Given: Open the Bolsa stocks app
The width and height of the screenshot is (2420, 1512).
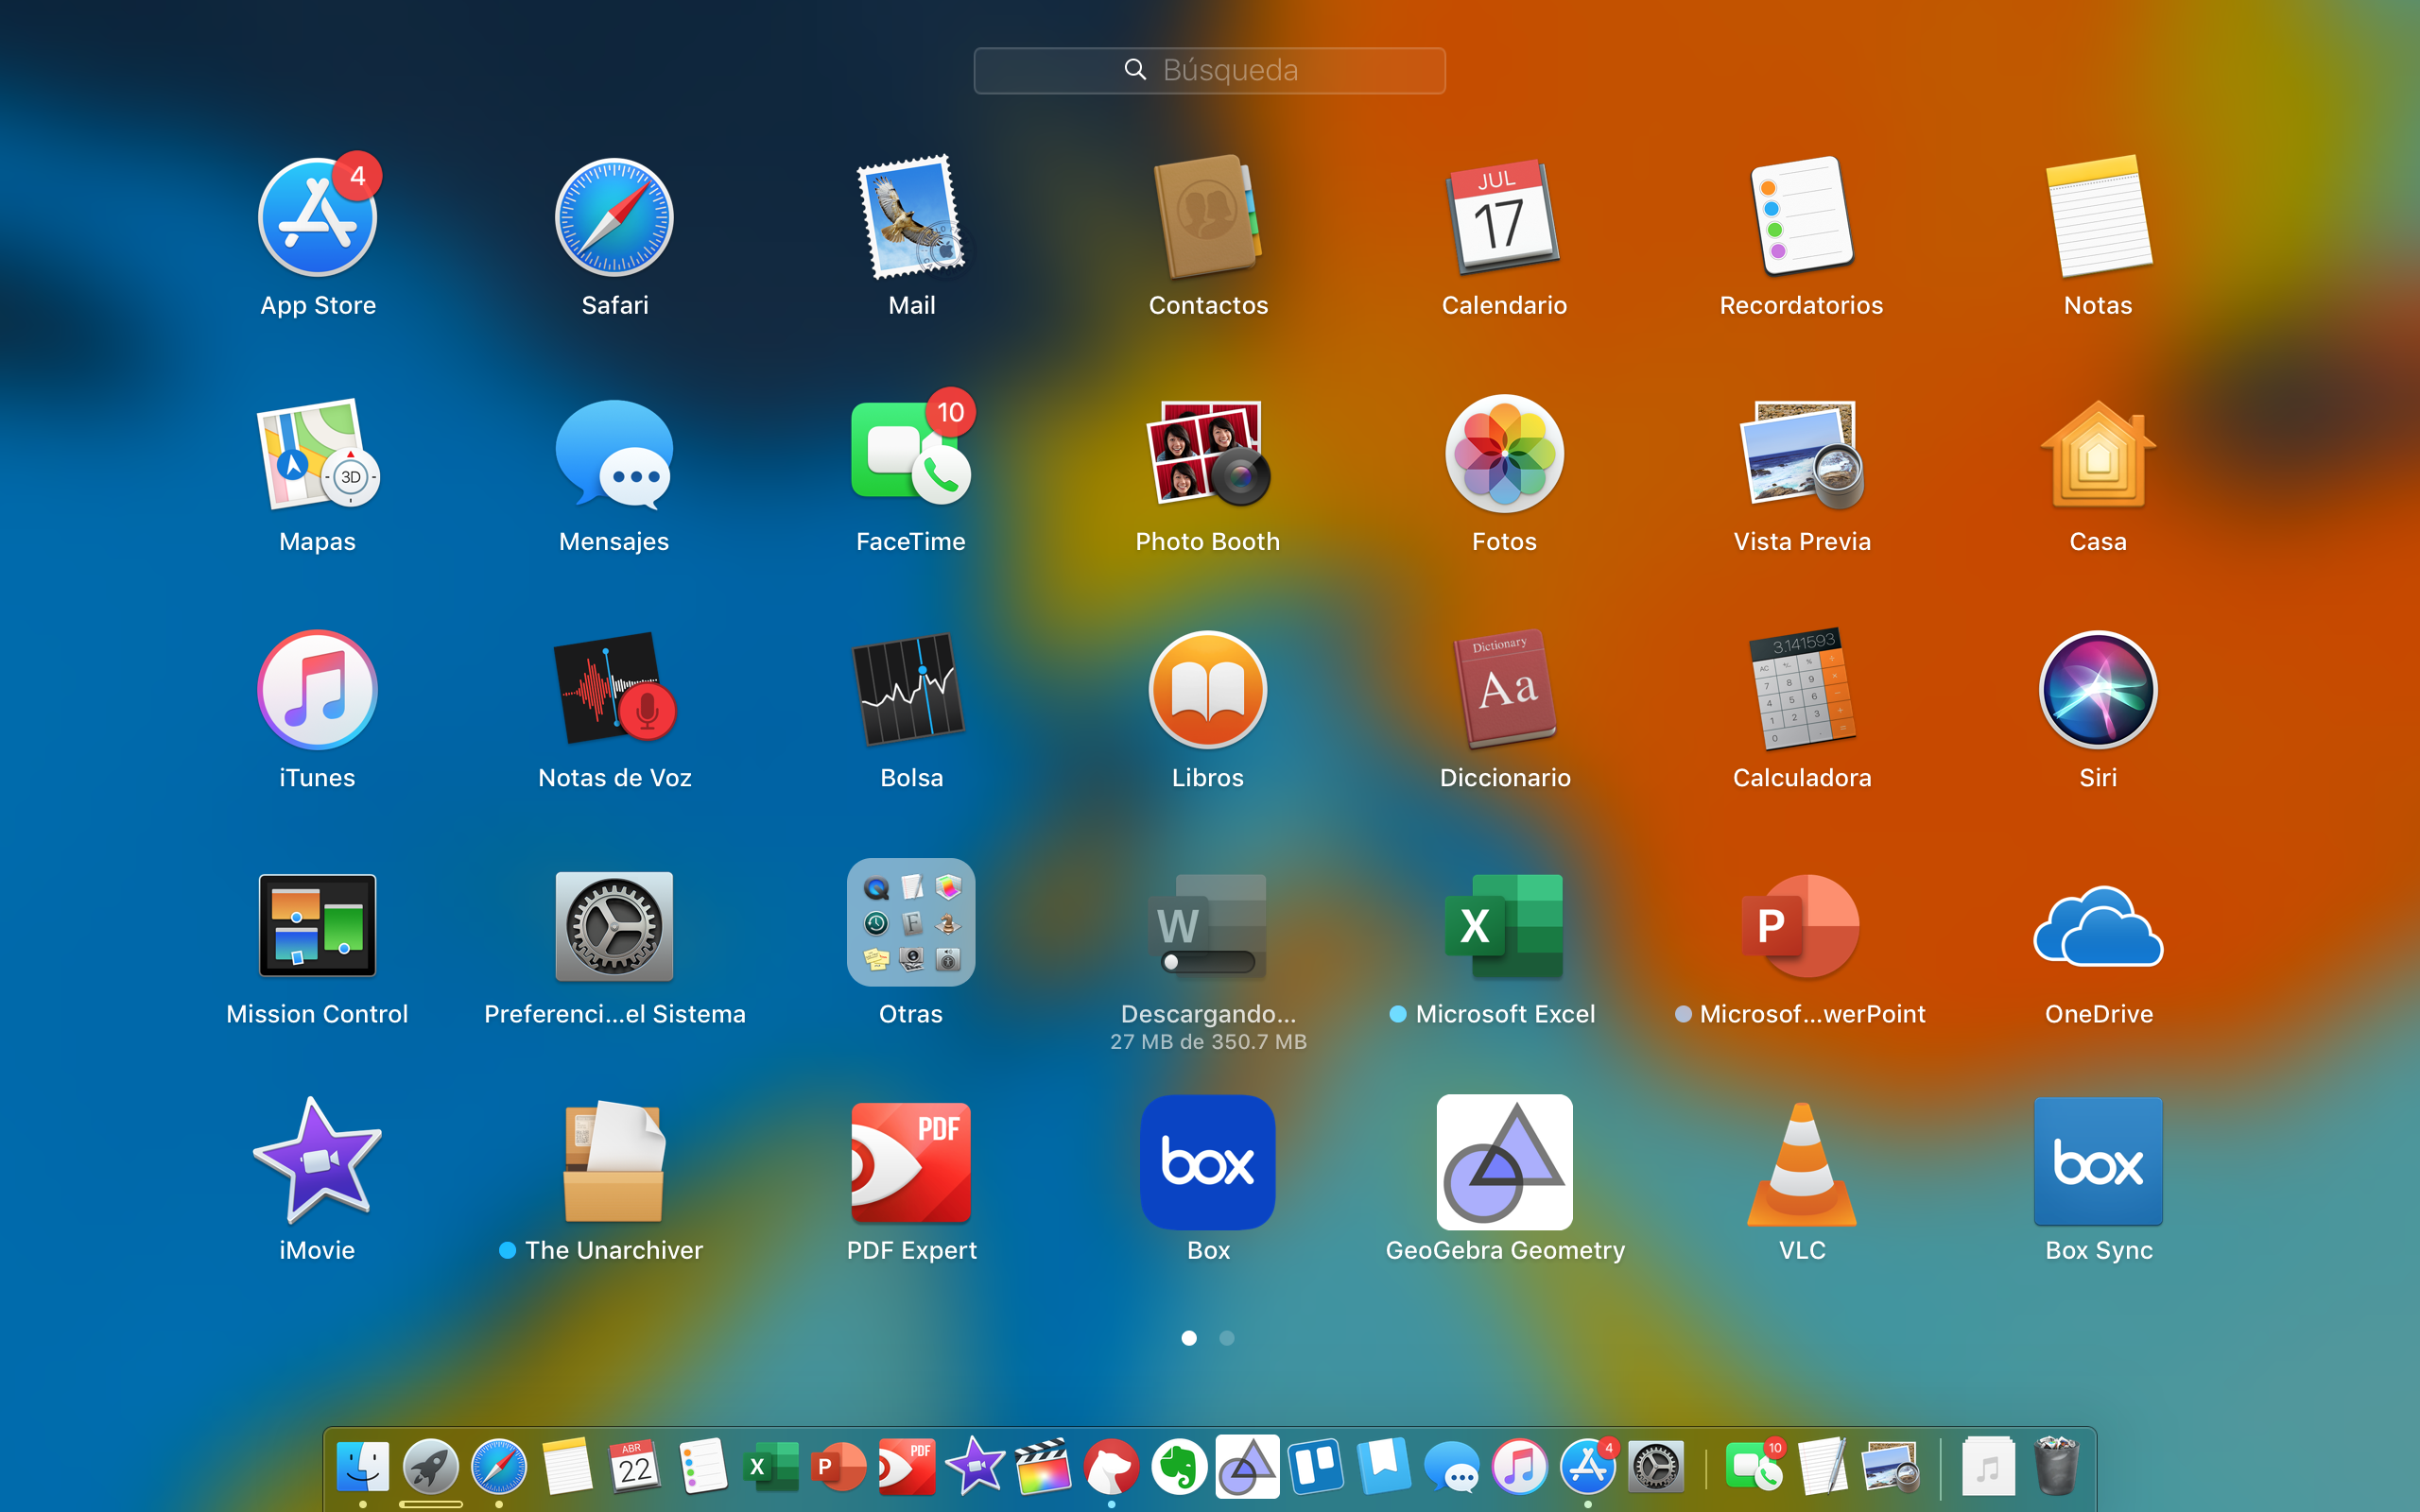Looking at the screenshot, I should click(910, 690).
